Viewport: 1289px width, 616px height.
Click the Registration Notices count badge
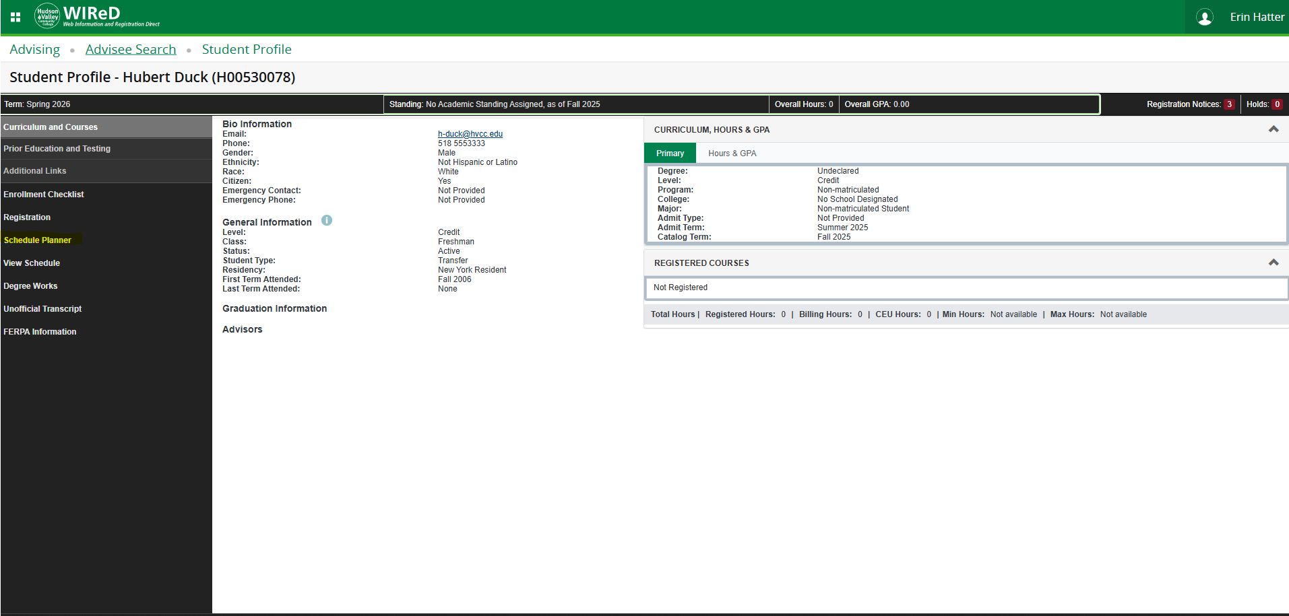click(1229, 104)
